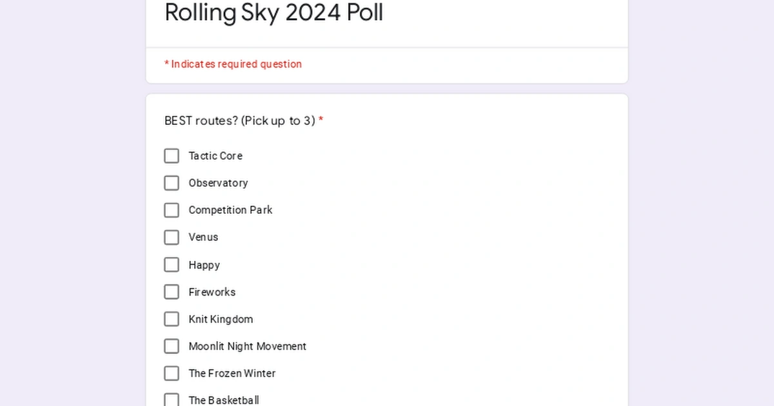Click the Venus option label
The height and width of the screenshot is (406, 774).
(203, 237)
